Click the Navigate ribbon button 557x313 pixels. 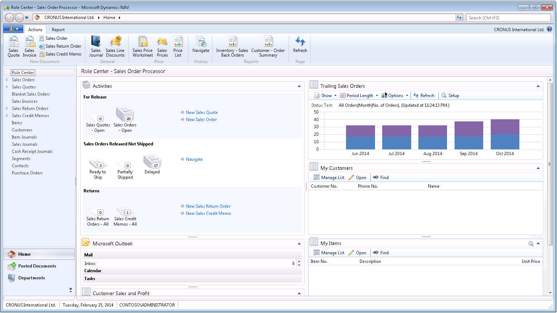pyautogui.click(x=201, y=45)
